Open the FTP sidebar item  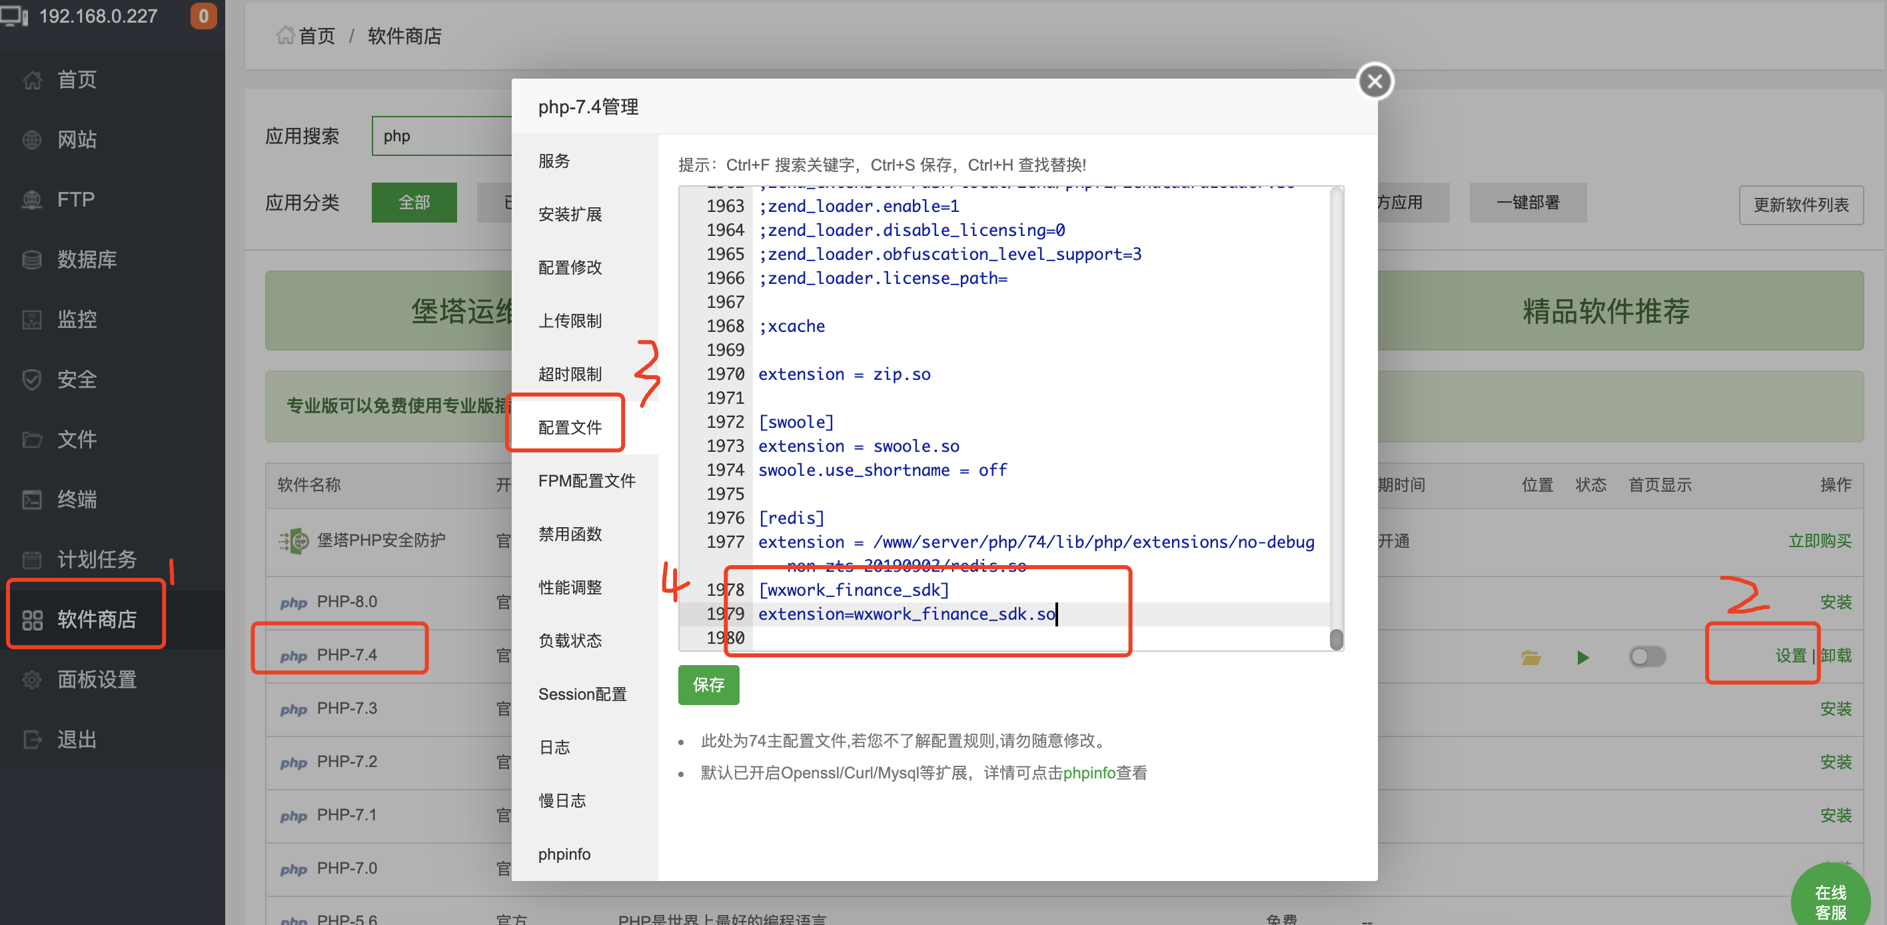pyautogui.click(x=75, y=199)
